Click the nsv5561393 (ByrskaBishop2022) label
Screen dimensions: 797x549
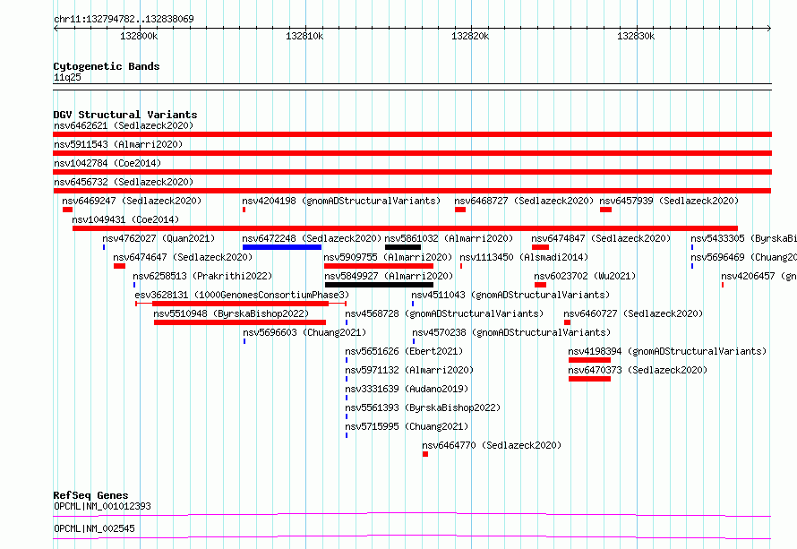[423, 407]
